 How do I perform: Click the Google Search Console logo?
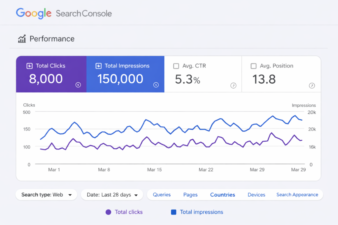(x=64, y=13)
